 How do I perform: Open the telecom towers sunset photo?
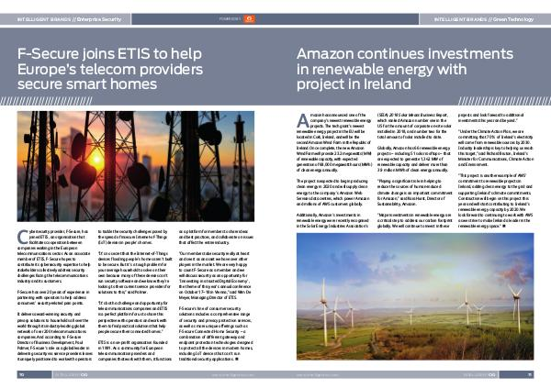tap(136, 166)
